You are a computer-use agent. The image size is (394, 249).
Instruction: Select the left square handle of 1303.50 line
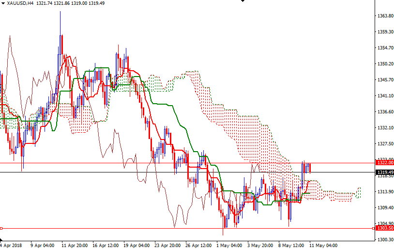[1, 228]
